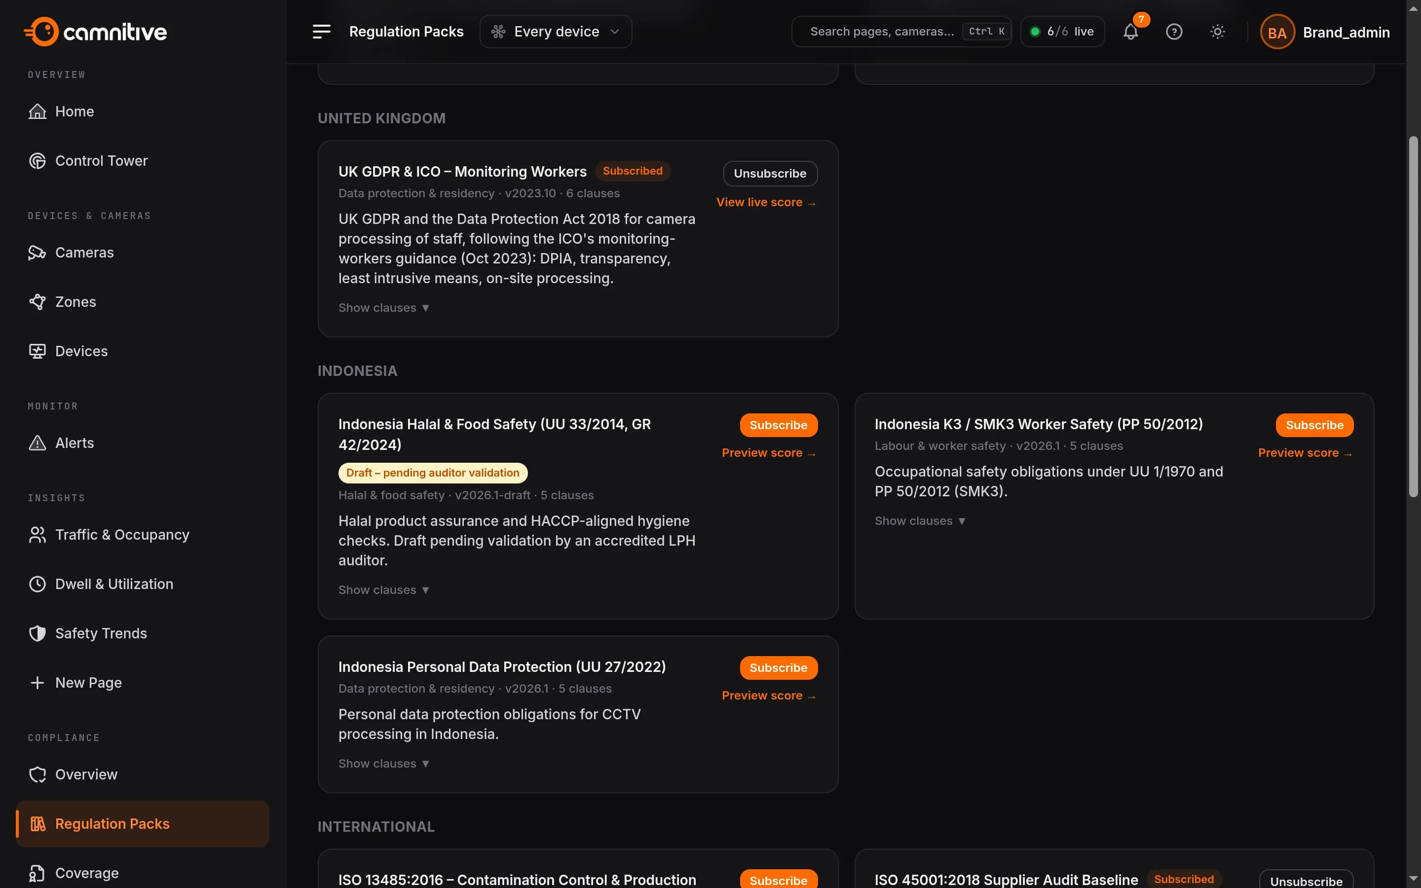1421x888 pixels.
Task: Click the search pages, cameras field
Action: 901,32
